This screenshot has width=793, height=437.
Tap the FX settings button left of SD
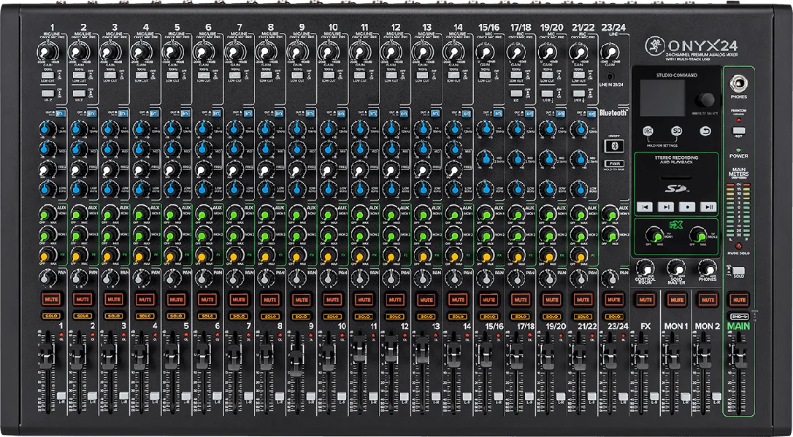point(648,131)
